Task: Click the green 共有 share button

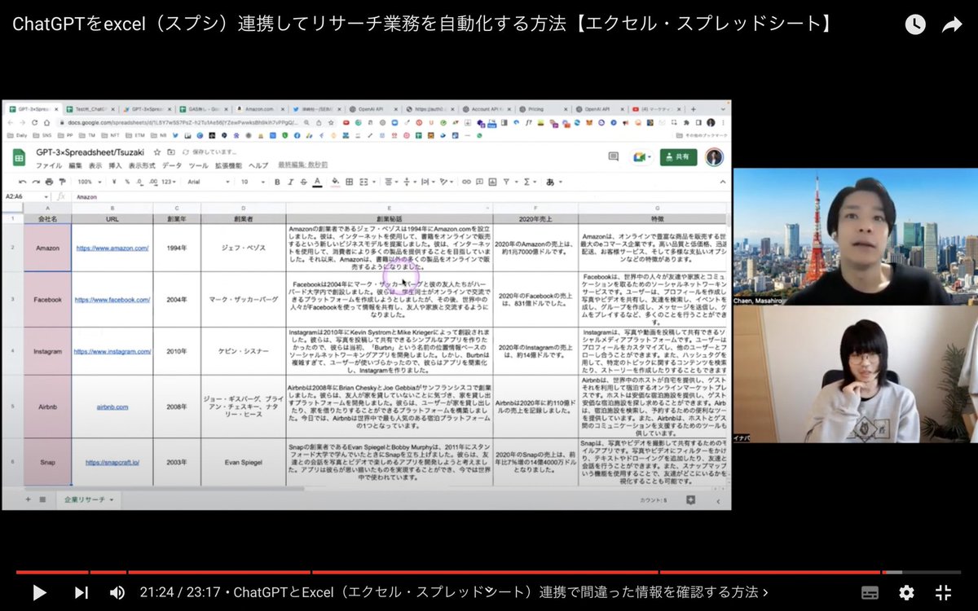Action: [678, 156]
